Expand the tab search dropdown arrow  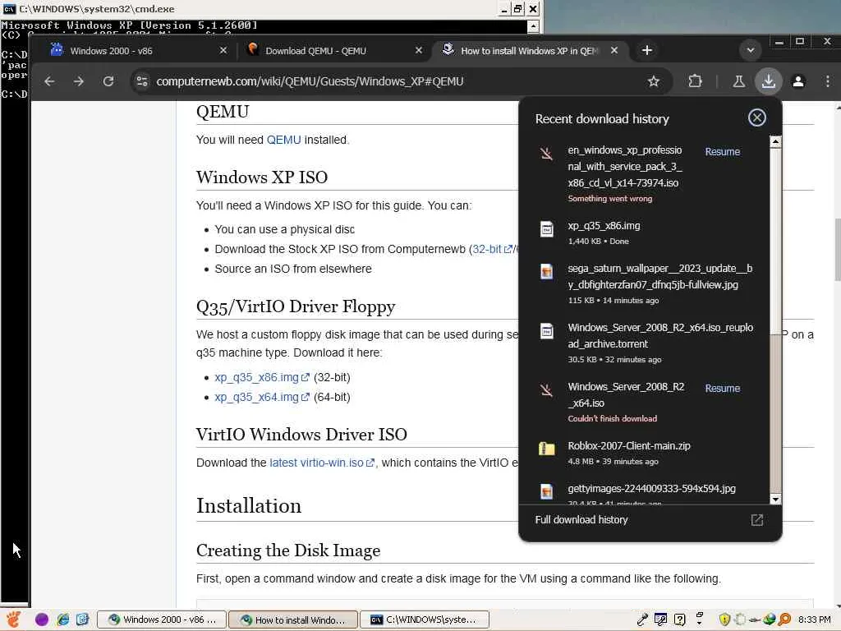coord(751,50)
